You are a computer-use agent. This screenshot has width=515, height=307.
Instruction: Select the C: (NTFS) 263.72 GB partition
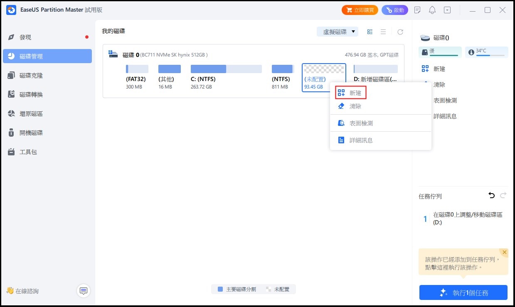226,77
